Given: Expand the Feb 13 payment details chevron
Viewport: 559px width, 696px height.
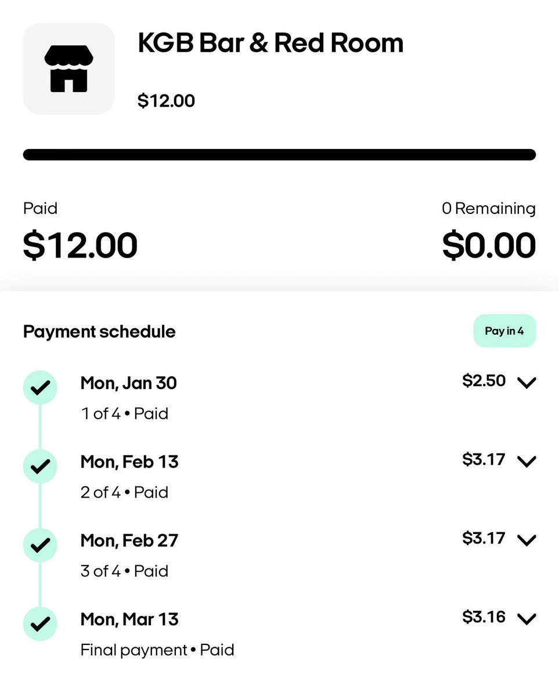Looking at the screenshot, I should pyautogui.click(x=526, y=462).
